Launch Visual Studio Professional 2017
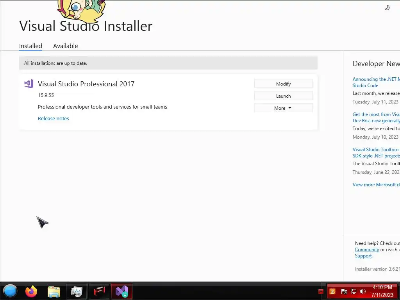 click(x=284, y=96)
